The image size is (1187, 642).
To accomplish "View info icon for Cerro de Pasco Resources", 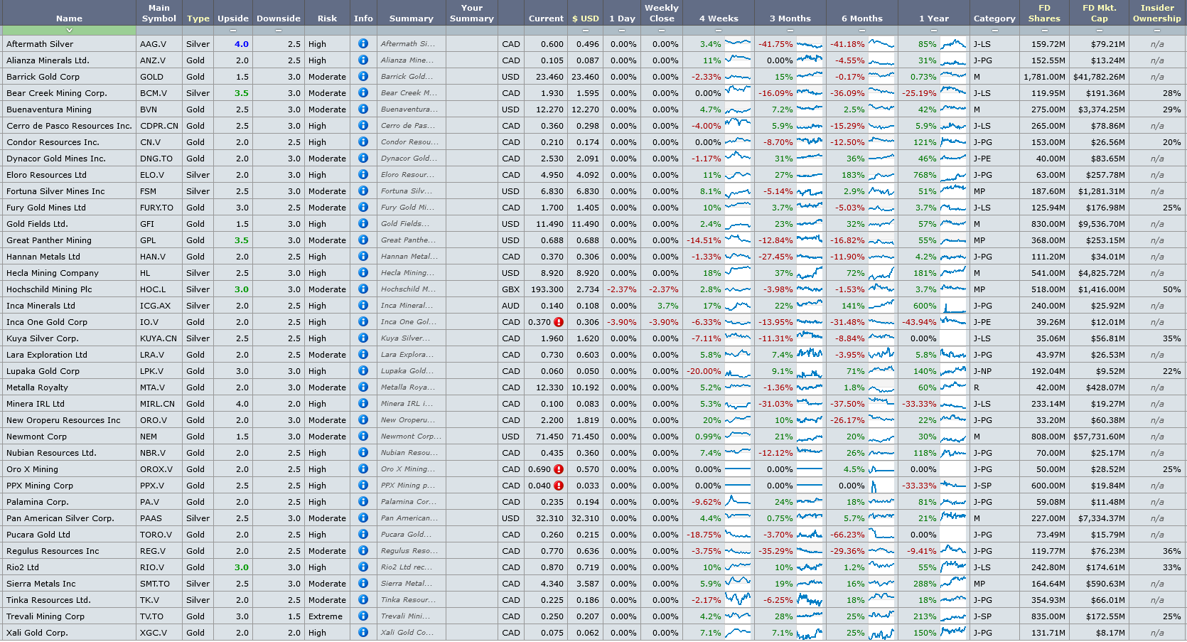I will click(363, 125).
